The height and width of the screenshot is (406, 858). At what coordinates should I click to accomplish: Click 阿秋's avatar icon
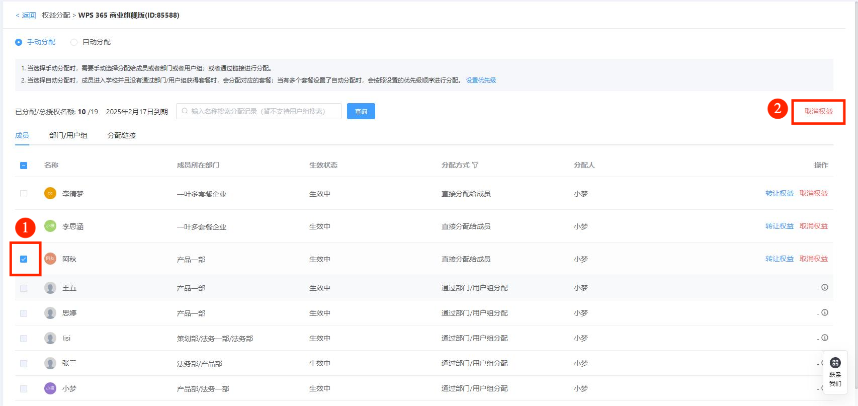[x=50, y=259]
